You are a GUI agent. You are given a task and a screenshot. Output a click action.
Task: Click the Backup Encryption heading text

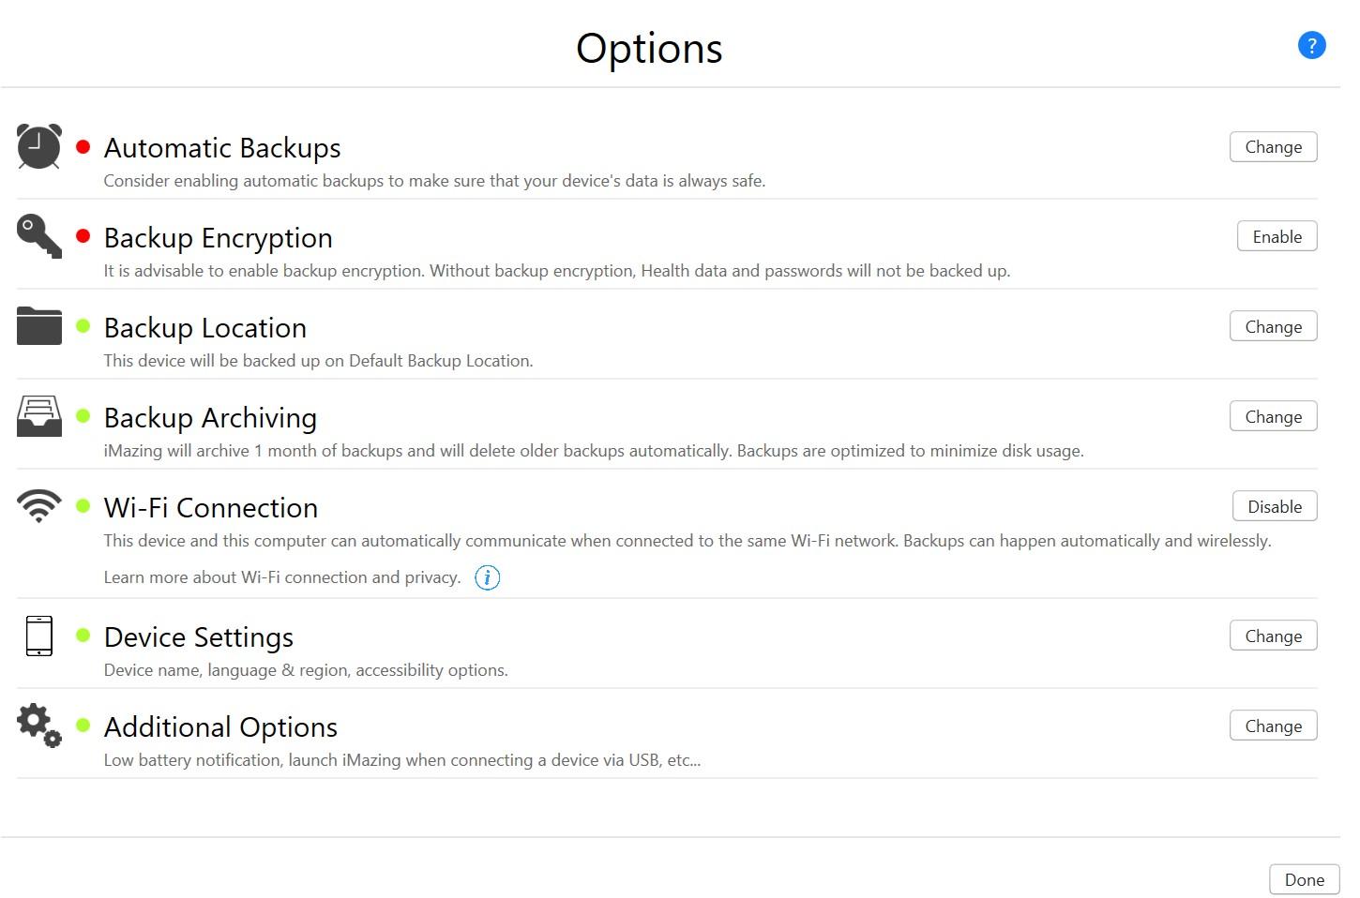coord(219,238)
